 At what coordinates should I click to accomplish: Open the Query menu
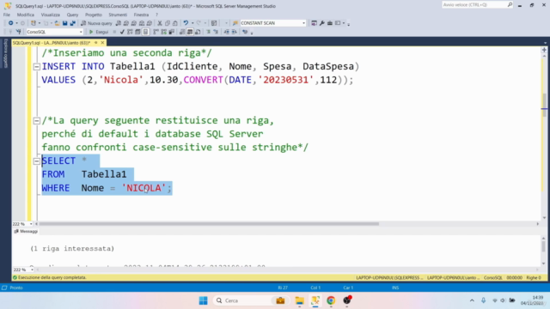coord(72,15)
